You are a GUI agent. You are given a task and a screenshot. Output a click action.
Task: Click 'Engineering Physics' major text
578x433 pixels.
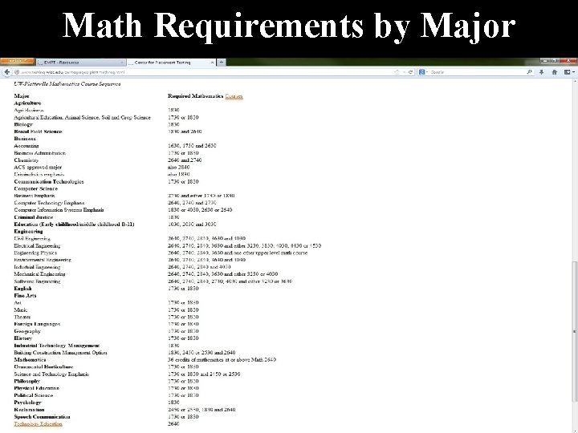[x=35, y=253]
